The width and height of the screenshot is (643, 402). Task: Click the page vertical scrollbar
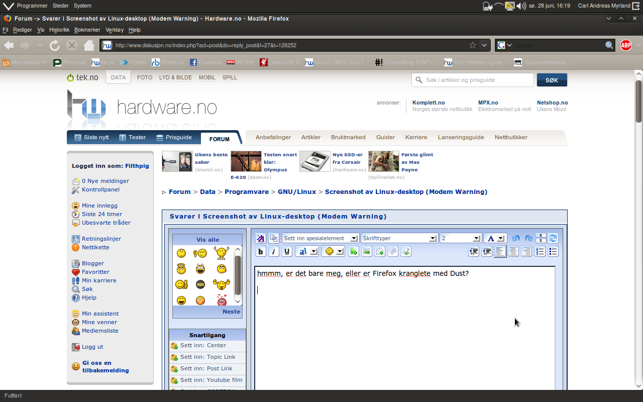638,100
